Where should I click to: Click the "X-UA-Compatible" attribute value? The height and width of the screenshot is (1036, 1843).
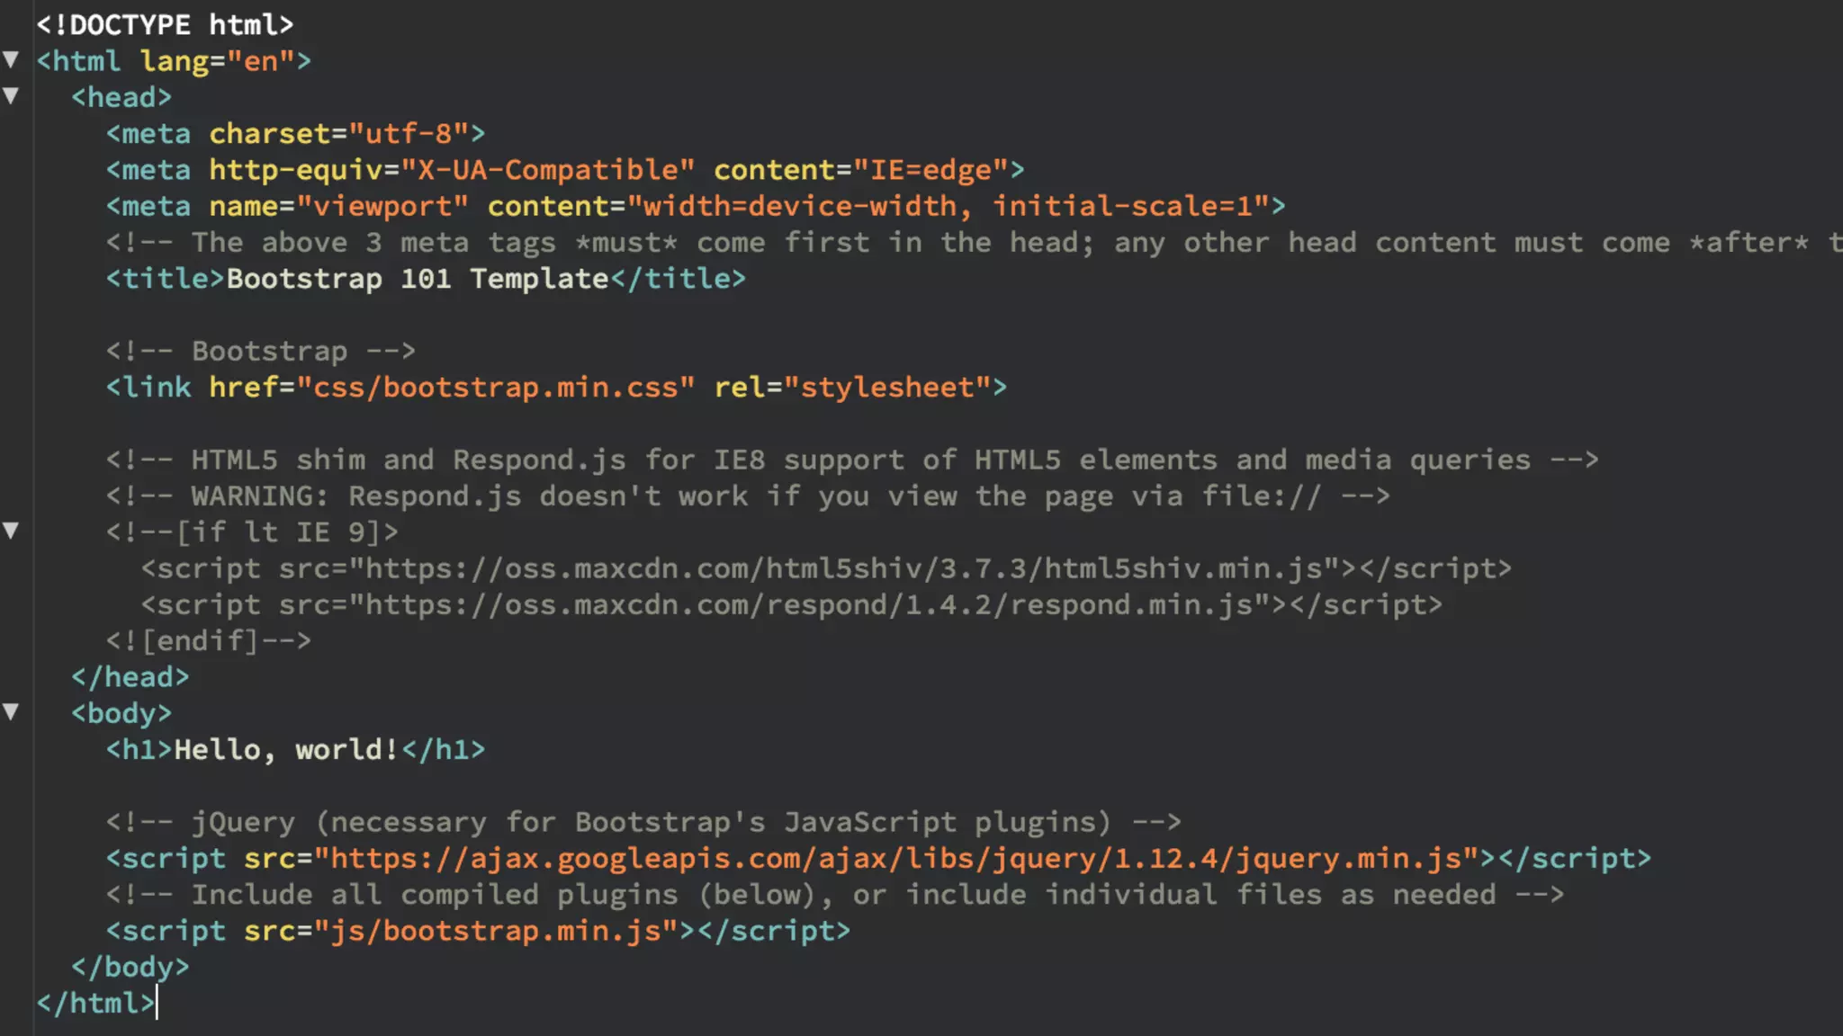tap(547, 170)
